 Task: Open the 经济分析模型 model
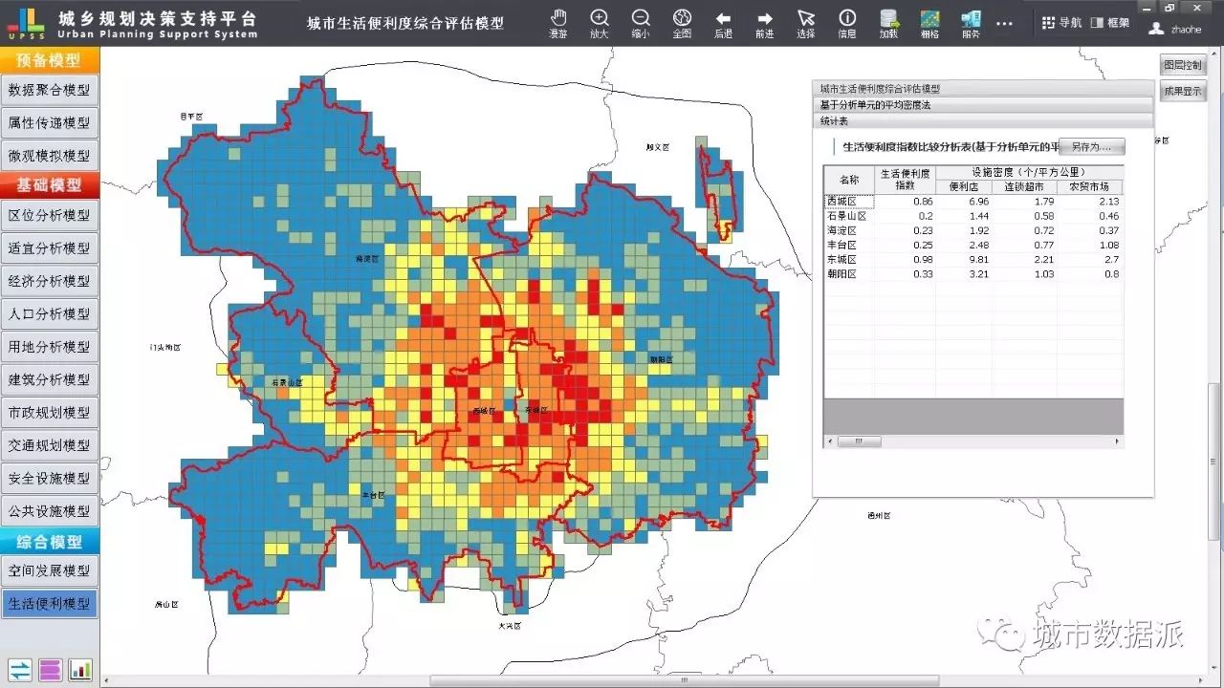[50, 281]
